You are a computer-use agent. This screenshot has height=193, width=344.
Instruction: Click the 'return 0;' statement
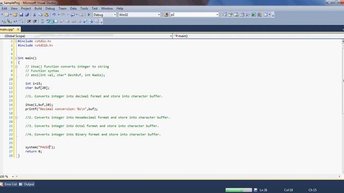[33, 151]
